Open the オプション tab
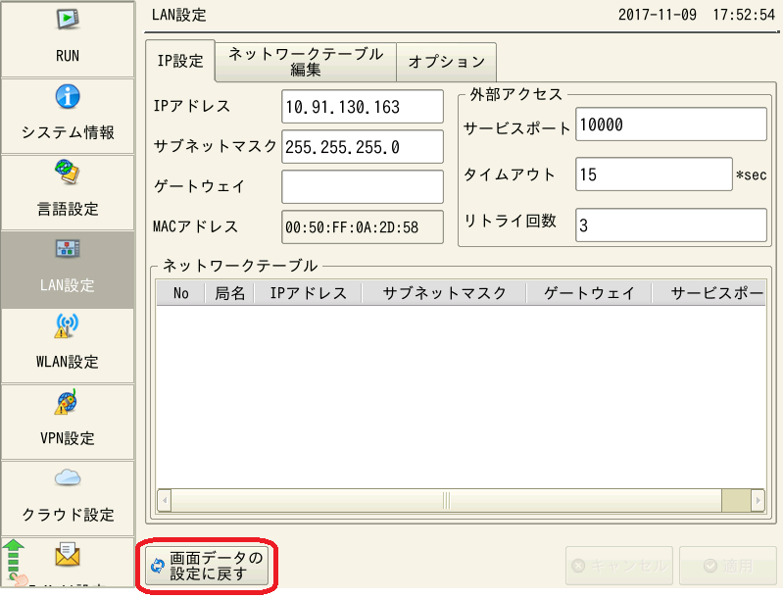 tap(446, 62)
